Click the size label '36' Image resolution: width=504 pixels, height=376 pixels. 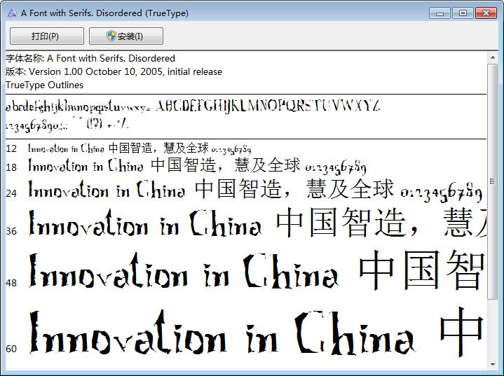pos(11,231)
